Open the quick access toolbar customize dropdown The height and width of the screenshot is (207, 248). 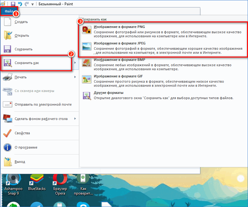(x=32, y=4)
